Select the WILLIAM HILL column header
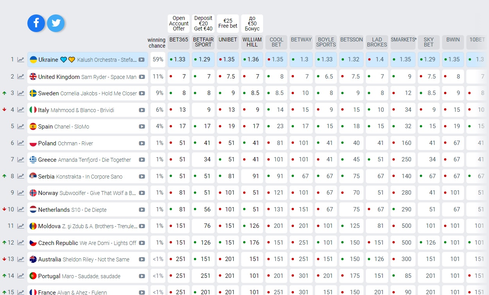 [252, 42]
